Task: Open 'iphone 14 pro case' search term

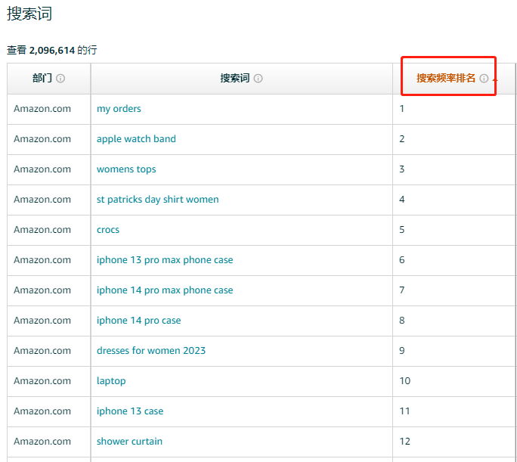Action: [x=139, y=321]
